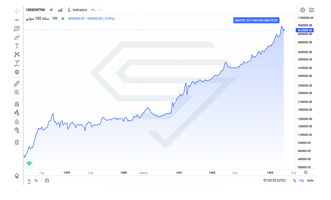The image size is (331, 200).
Task: Select the trend line drawing tool
Action: point(17,20)
